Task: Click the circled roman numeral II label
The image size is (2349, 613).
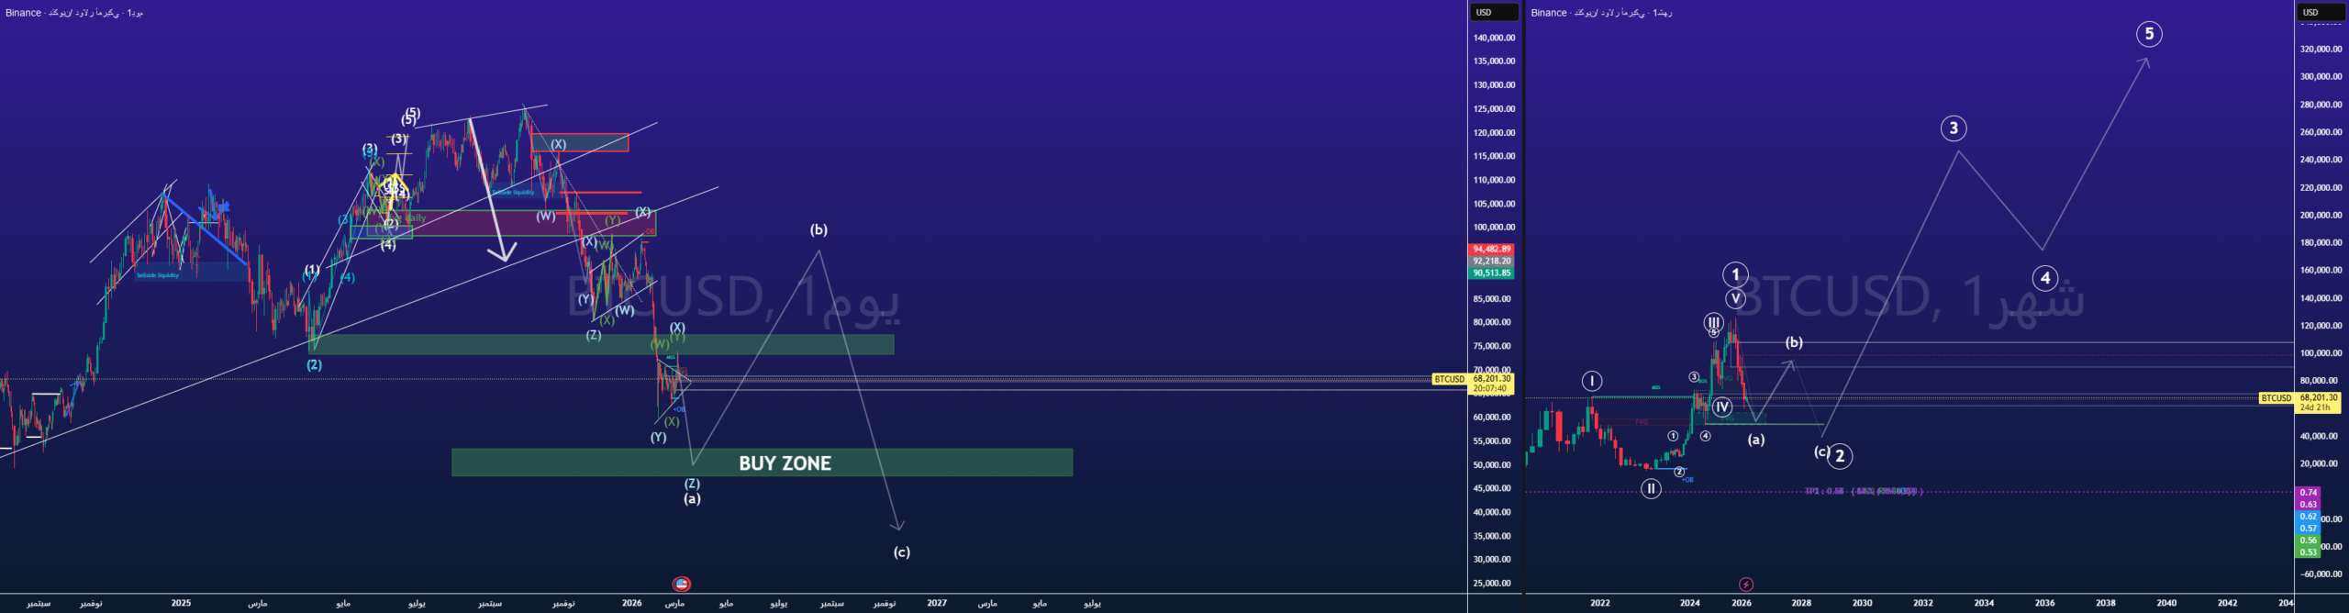Action: 1651,489
